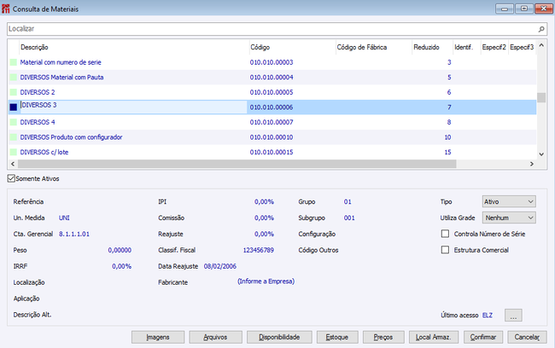
Task: Click the Descrição column header
Action: (34, 48)
